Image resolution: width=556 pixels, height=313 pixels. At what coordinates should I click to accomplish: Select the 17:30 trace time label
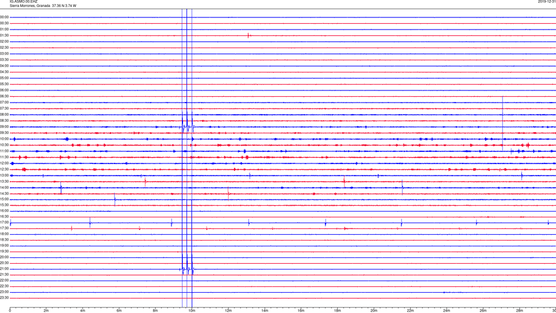tap(4, 228)
